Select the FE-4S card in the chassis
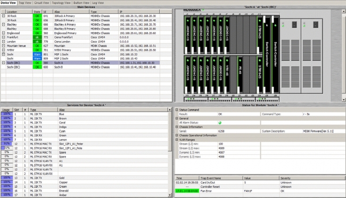The height and width of the screenshot is (198, 346). 240,75
